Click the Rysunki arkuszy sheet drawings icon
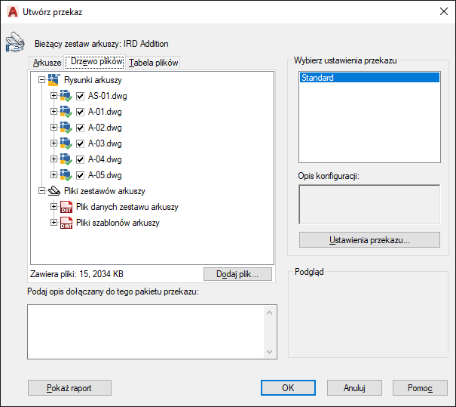 coord(54,80)
